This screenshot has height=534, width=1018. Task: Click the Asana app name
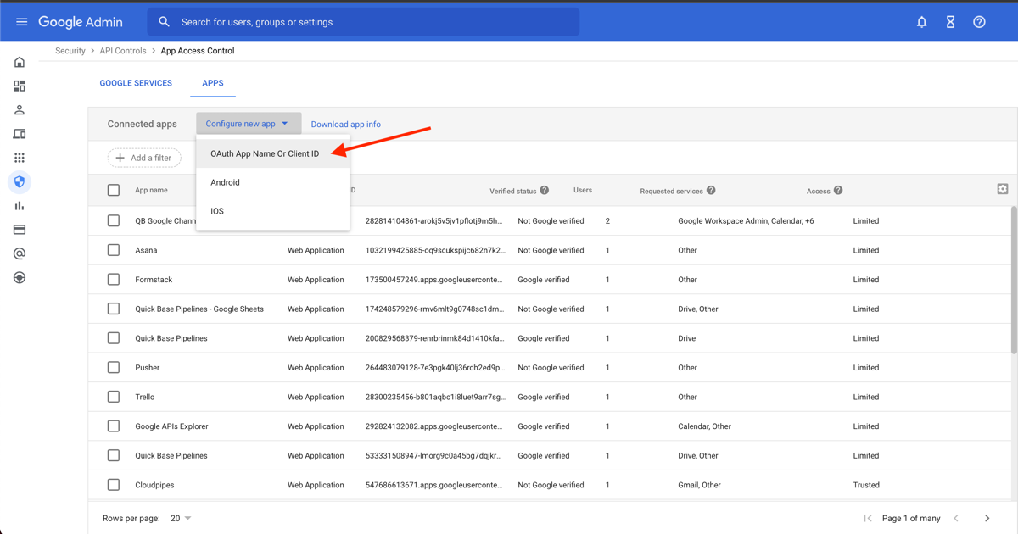coord(146,250)
